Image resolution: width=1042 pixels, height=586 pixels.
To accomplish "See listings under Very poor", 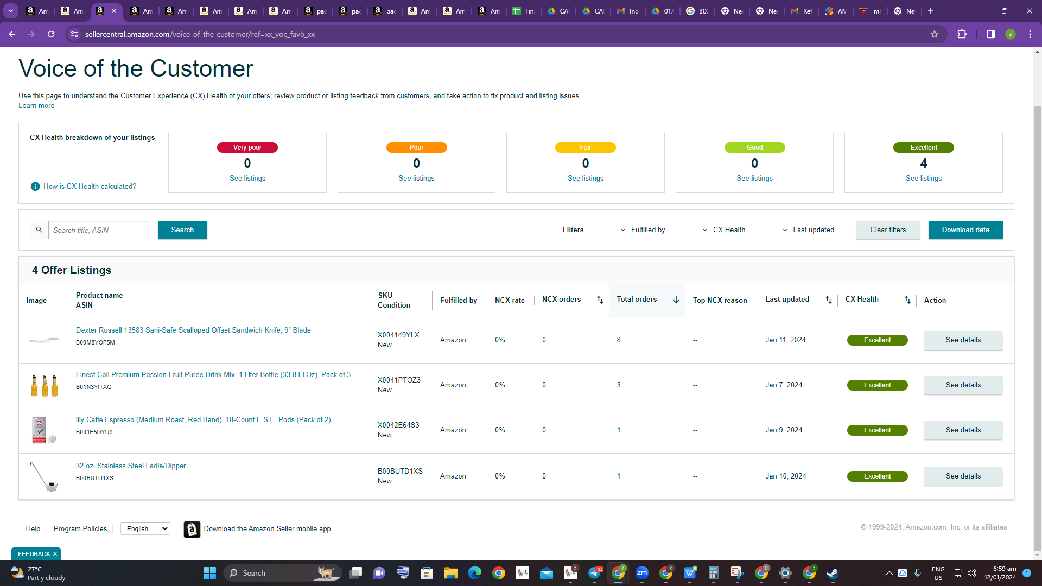I will click(x=247, y=179).
